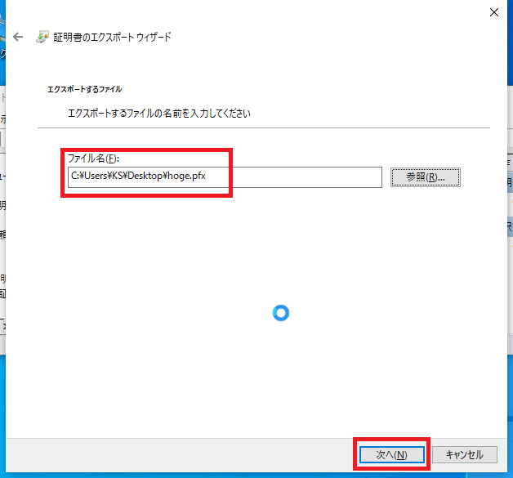Focus the ファイル名 path input field
Image resolution: width=513 pixels, height=478 pixels.
225,177
